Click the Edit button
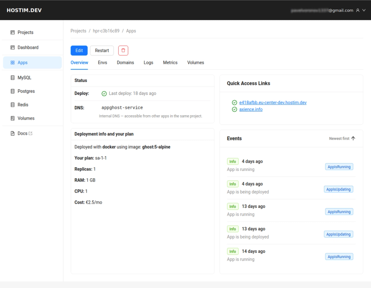 pyautogui.click(x=79, y=50)
